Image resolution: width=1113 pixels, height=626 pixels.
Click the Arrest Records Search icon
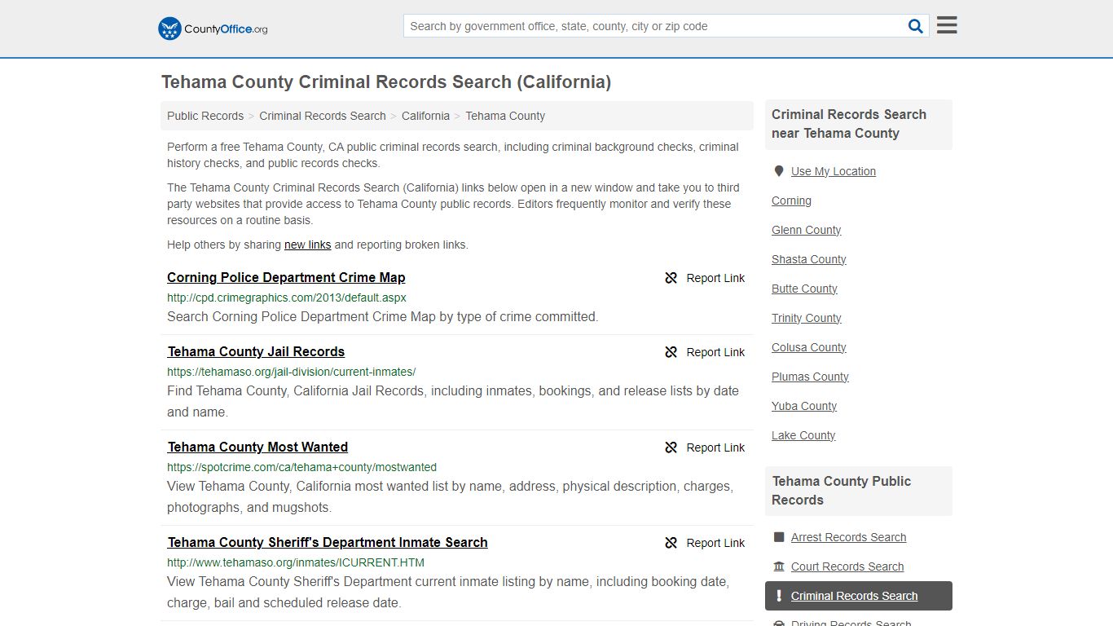[779, 537]
